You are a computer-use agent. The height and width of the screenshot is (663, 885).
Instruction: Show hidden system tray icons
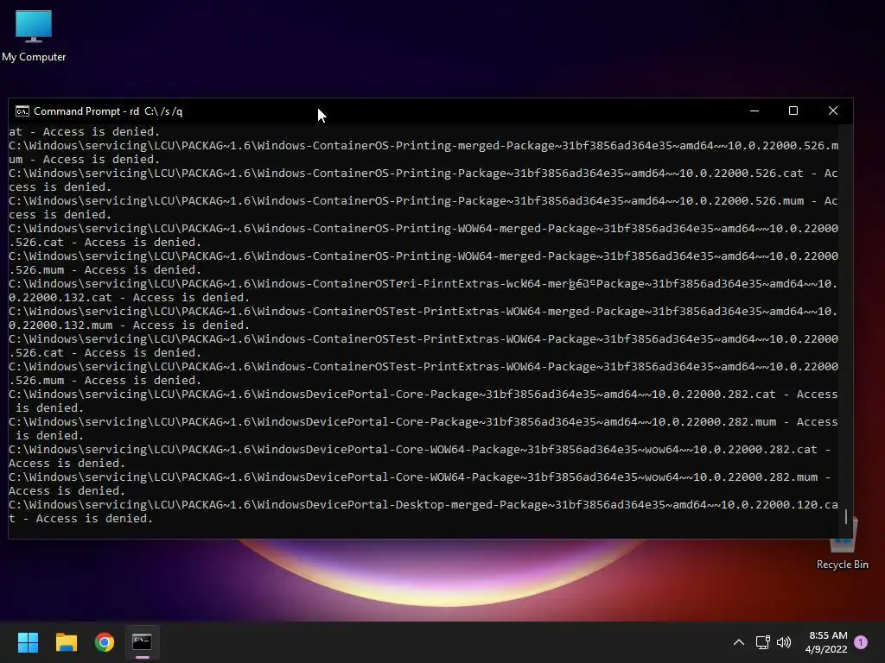pos(738,642)
